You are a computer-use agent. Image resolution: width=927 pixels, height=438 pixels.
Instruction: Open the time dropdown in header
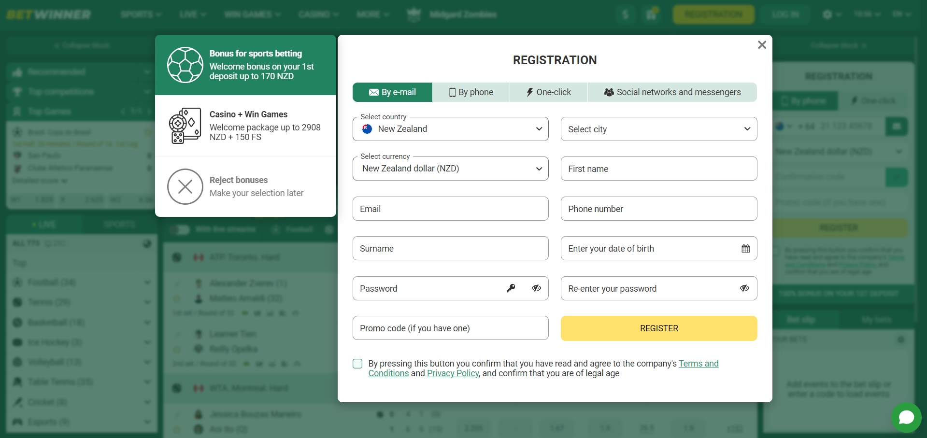click(867, 14)
